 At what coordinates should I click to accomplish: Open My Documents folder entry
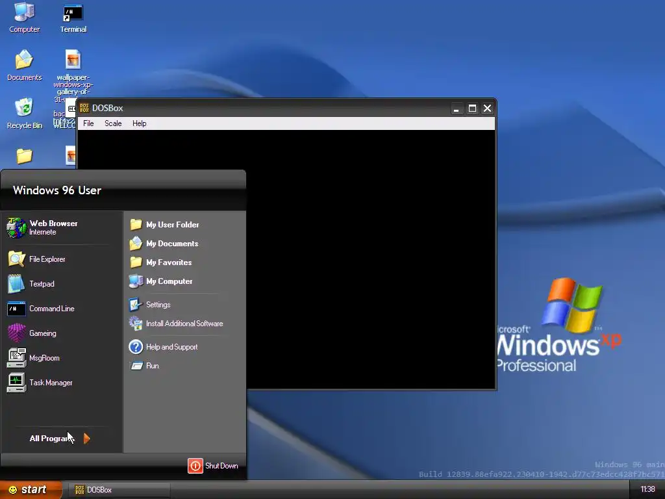click(x=164, y=244)
